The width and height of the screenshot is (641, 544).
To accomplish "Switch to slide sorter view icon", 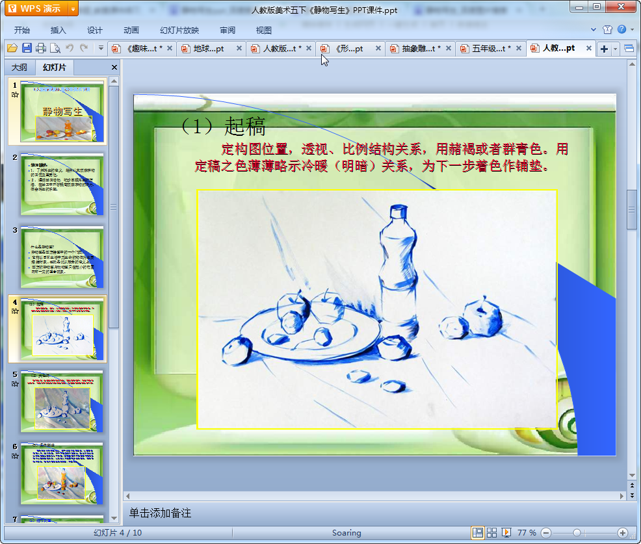I will point(491,532).
